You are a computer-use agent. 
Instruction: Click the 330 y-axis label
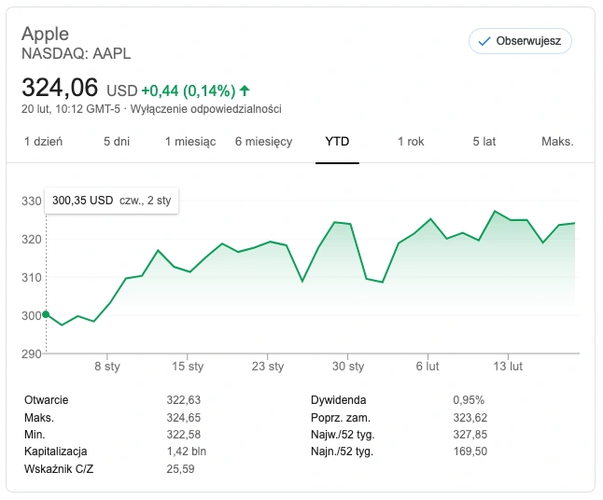click(x=32, y=201)
